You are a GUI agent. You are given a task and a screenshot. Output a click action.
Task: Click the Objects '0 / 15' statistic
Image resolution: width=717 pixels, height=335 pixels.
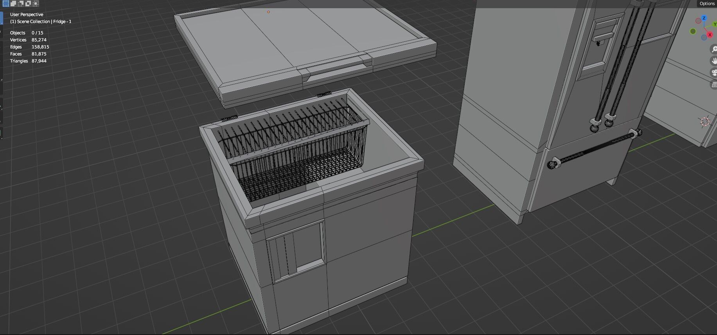click(x=38, y=33)
